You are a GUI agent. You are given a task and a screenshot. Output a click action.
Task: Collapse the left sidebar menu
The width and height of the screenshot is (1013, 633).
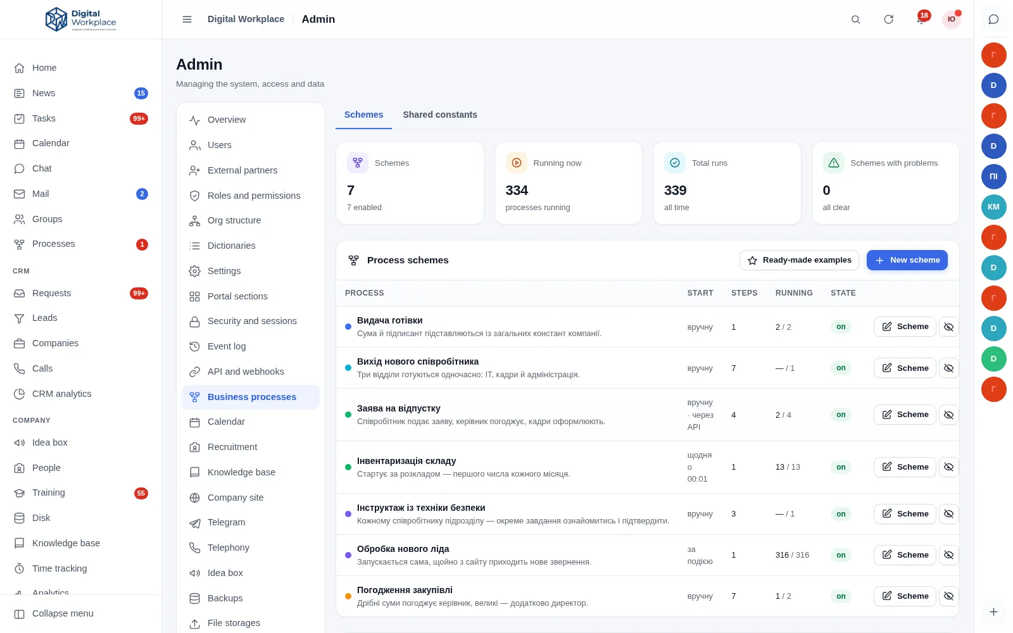pyautogui.click(x=80, y=613)
